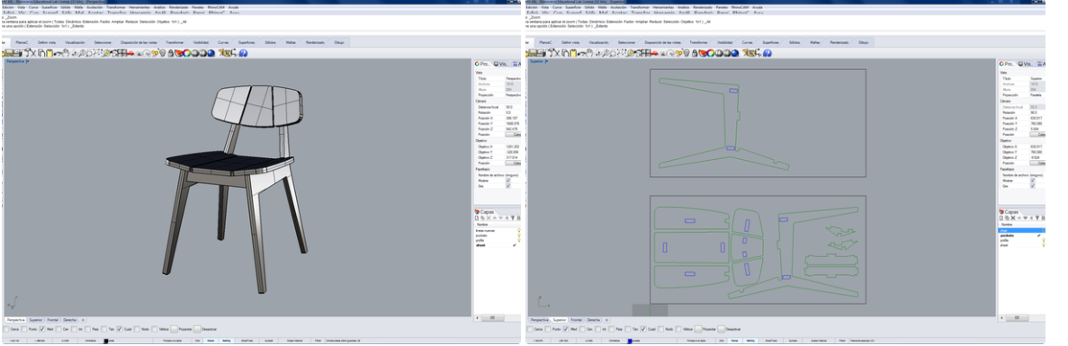Open the Curvas toolbar tab in Perspectiva window
This screenshot has width=1068, height=346.
click(x=223, y=42)
